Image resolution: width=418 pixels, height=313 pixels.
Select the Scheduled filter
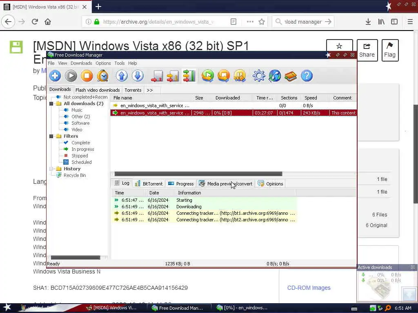tap(81, 162)
